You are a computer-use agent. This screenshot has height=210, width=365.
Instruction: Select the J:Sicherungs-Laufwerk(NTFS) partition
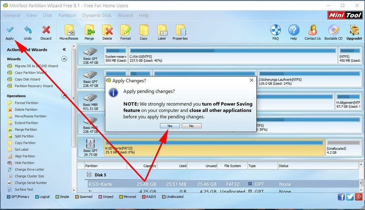[x=309, y=78]
